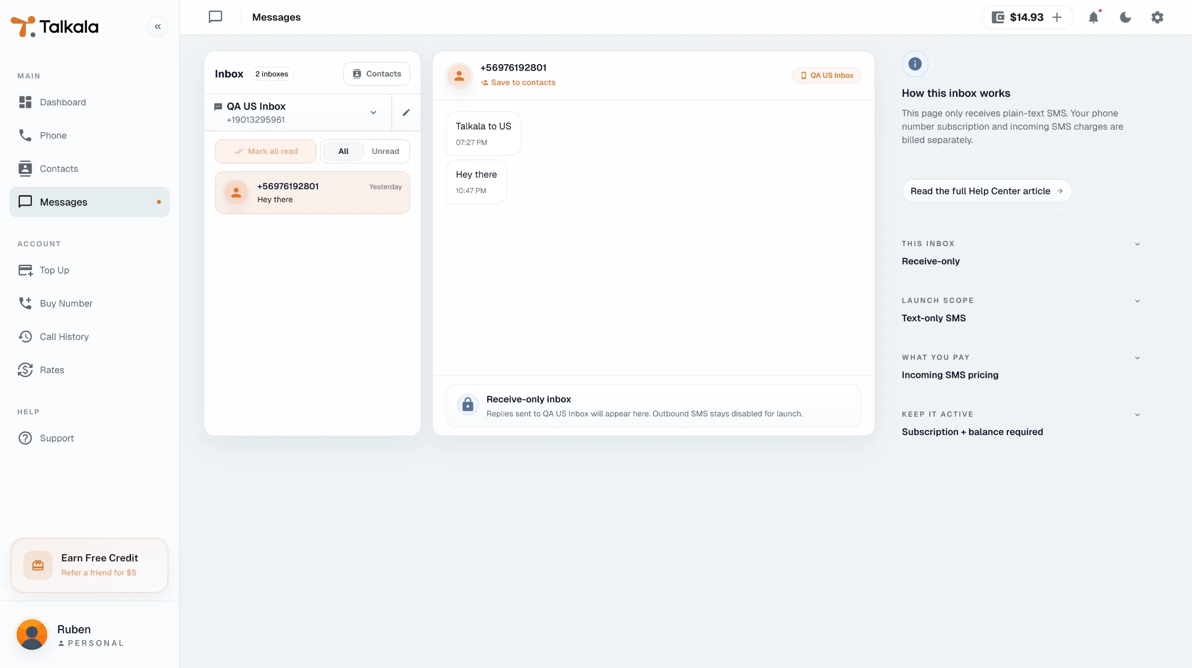Viewport: 1192px width, 668px height.
Task: Click the Buy Number phone-plus icon
Action: 25,303
